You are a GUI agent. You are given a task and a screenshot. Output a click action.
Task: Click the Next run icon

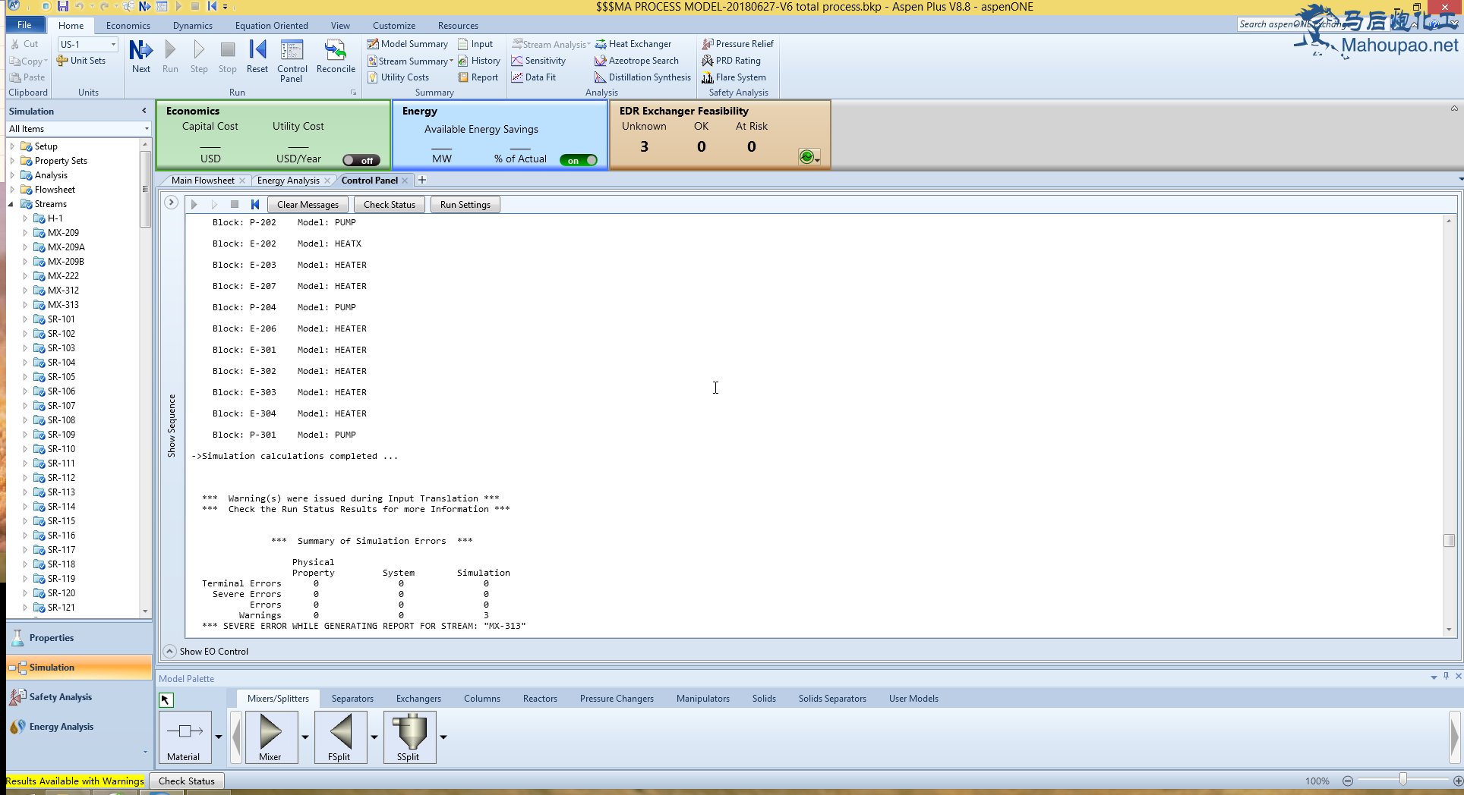(141, 56)
